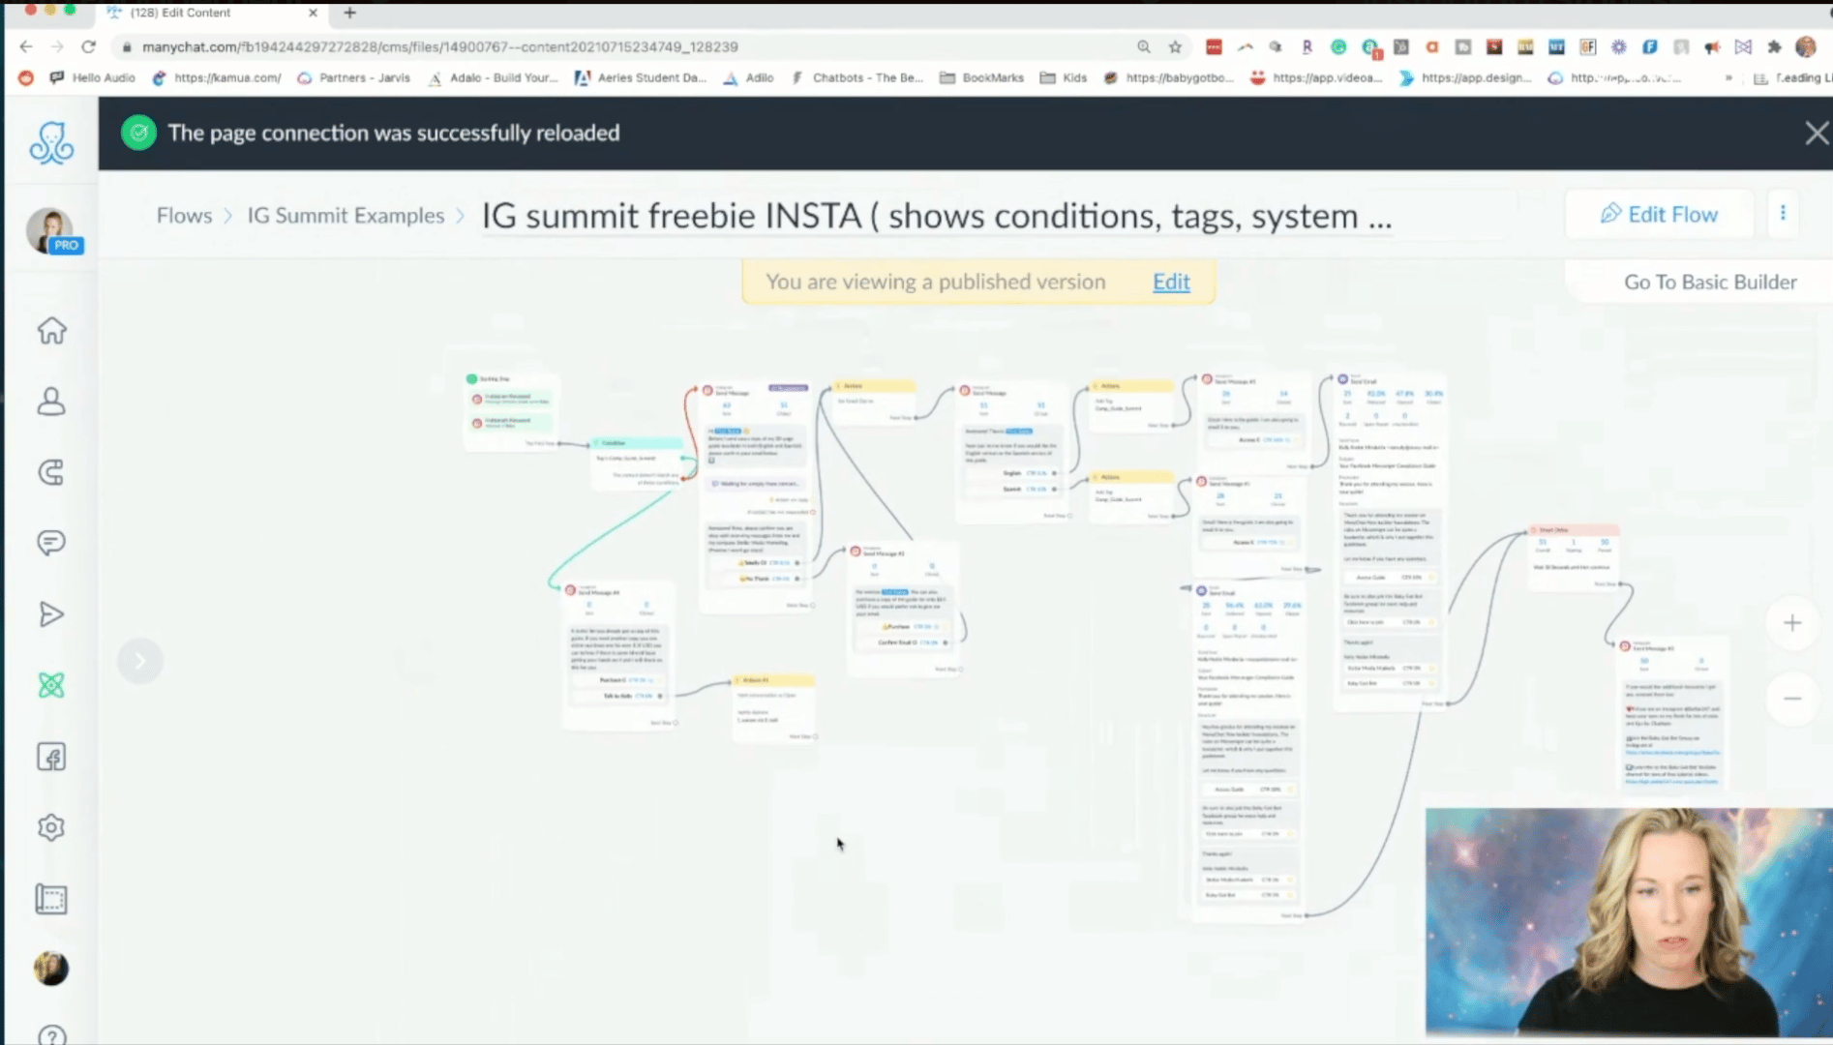Image resolution: width=1833 pixels, height=1045 pixels.
Task: Select the bottom-left Actions node
Action: tap(774, 708)
